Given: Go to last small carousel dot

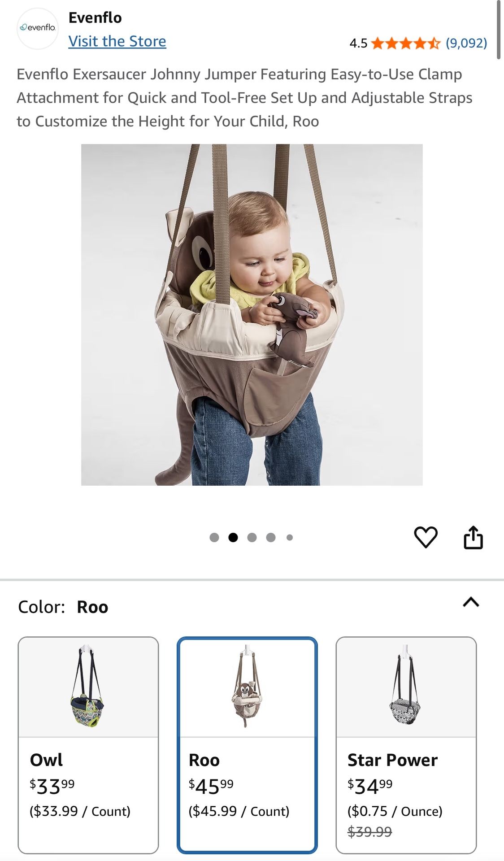Looking at the screenshot, I should [290, 537].
